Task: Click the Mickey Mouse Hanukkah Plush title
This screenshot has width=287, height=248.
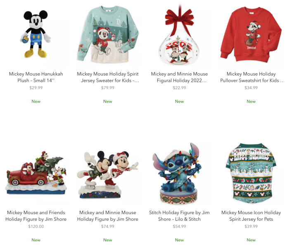Action: pyautogui.click(x=36, y=77)
